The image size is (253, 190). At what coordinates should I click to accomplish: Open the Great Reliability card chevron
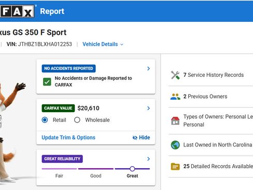(x=148, y=159)
